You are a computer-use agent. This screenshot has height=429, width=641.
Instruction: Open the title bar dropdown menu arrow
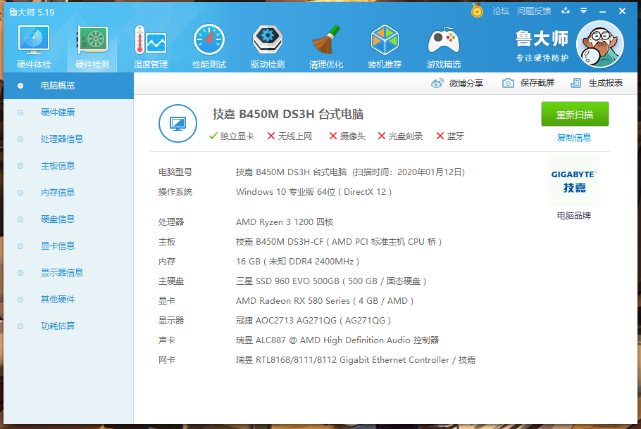tap(584, 11)
